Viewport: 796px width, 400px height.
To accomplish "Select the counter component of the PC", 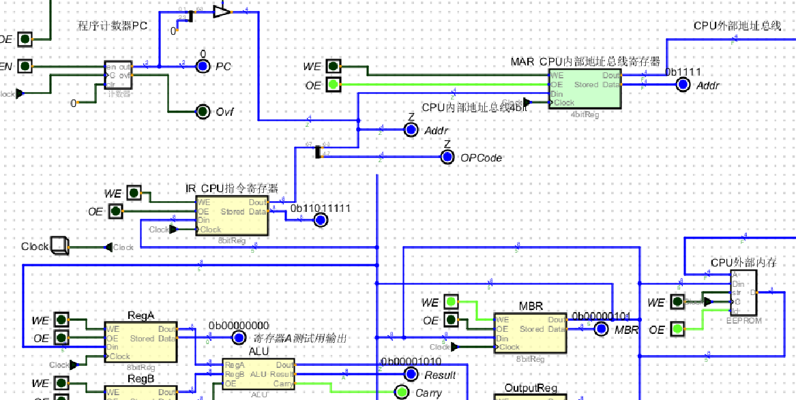I will click(x=118, y=75).
